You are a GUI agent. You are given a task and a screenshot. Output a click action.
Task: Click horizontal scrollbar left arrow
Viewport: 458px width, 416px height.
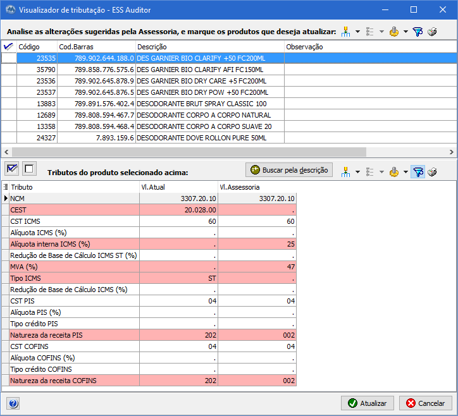tap(6, 152)
